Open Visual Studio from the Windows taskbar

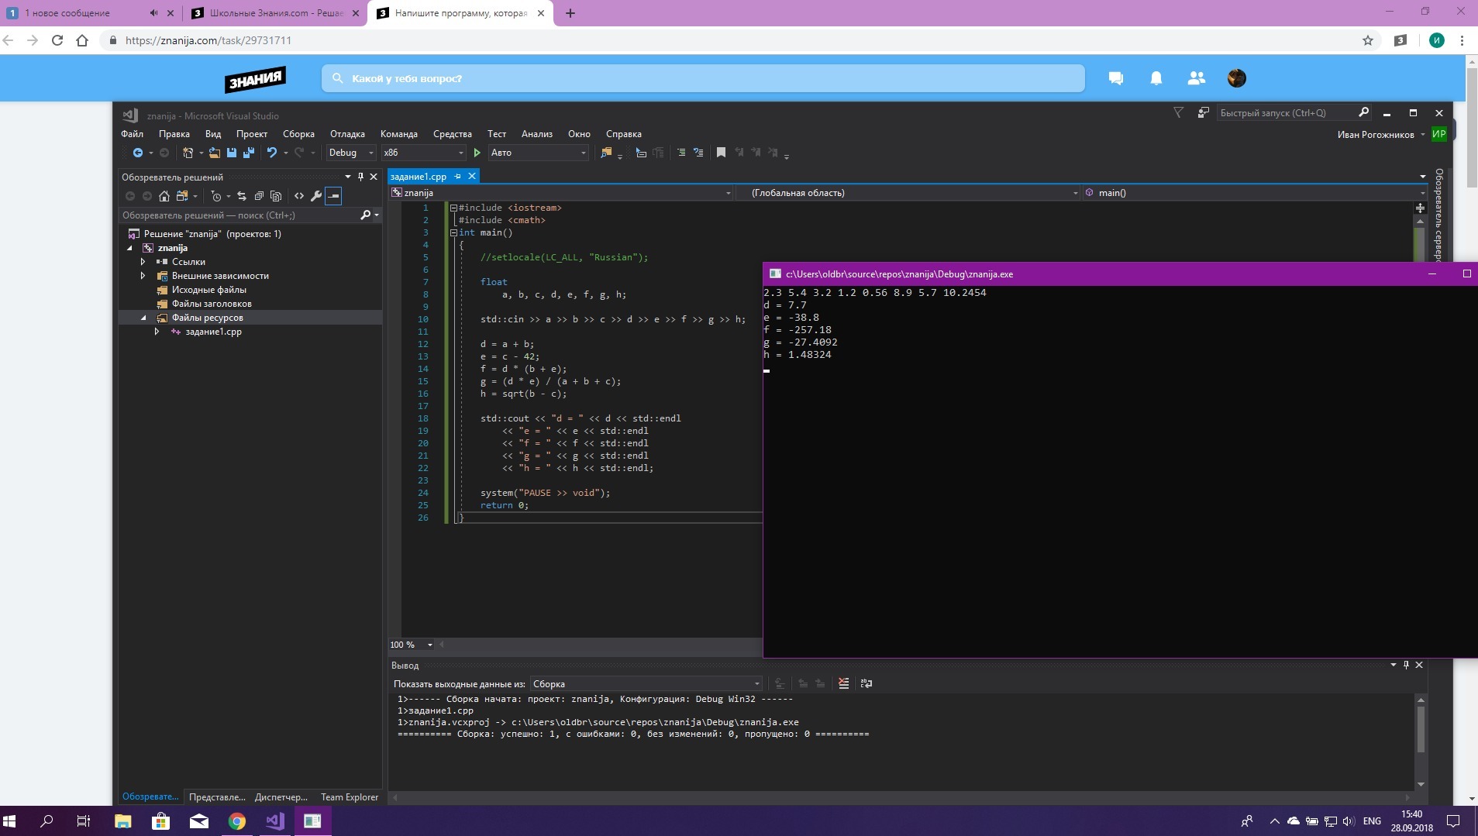274,821
